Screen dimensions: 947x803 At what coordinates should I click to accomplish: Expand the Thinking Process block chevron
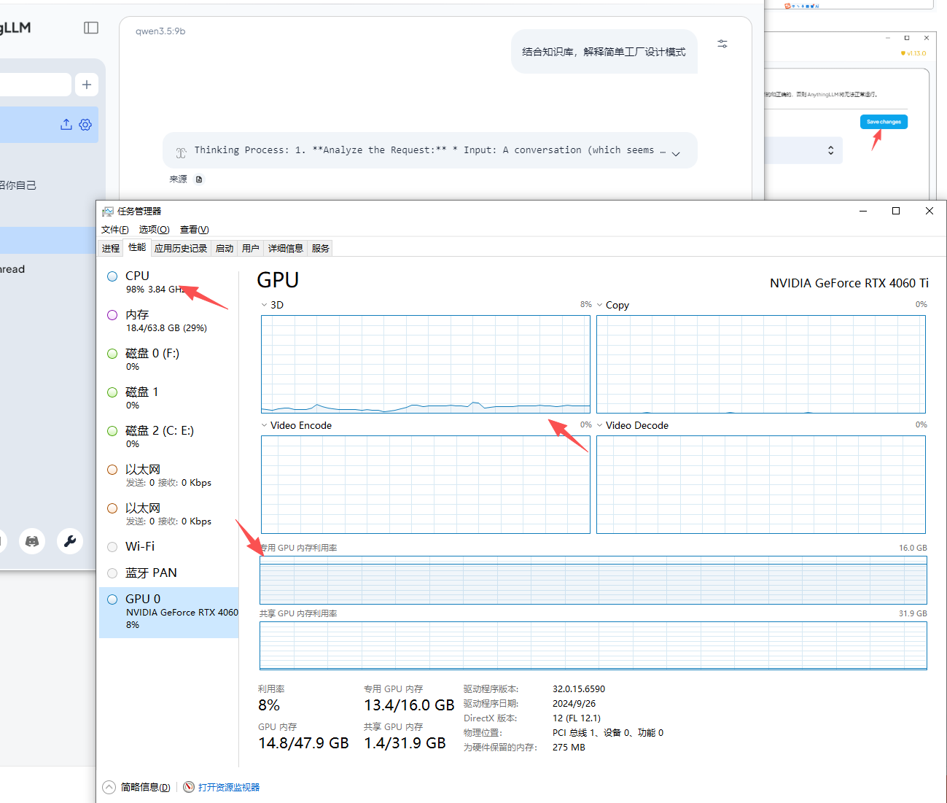(x=676, y=153)
